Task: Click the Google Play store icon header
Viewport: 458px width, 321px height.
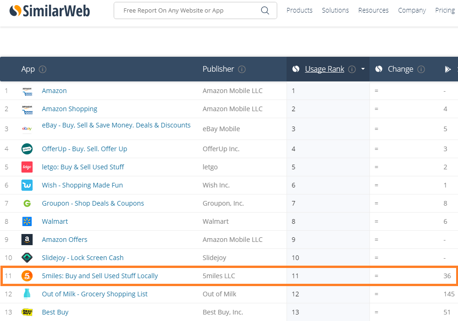Action: [448, 69]
